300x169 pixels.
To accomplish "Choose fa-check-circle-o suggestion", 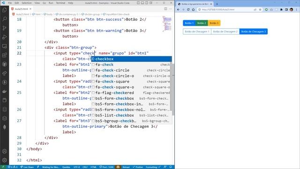I will click(131, 76).
